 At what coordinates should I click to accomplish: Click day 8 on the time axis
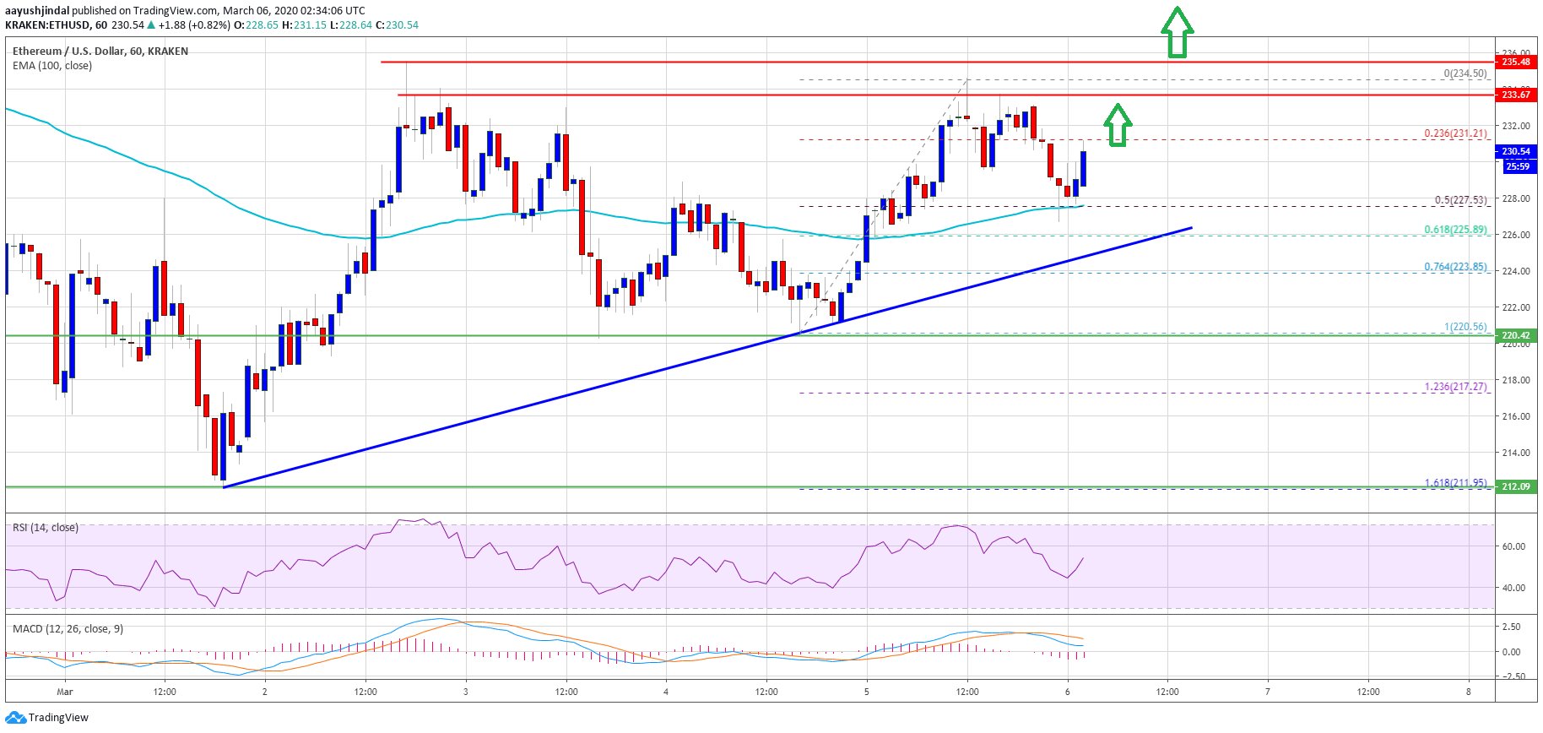coord(1469,692)
